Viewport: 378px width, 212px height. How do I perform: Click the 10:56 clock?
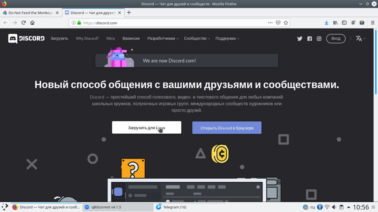361,207
